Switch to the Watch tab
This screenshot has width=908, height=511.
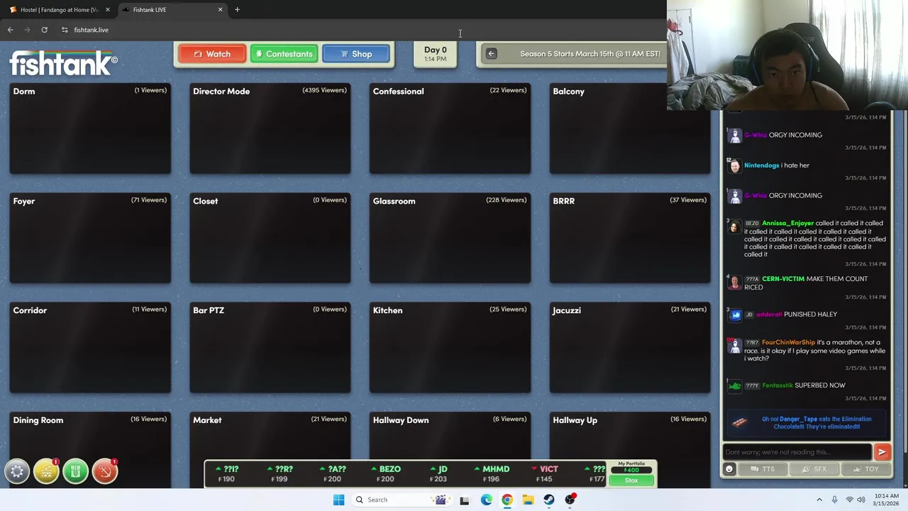click(211, 54)
